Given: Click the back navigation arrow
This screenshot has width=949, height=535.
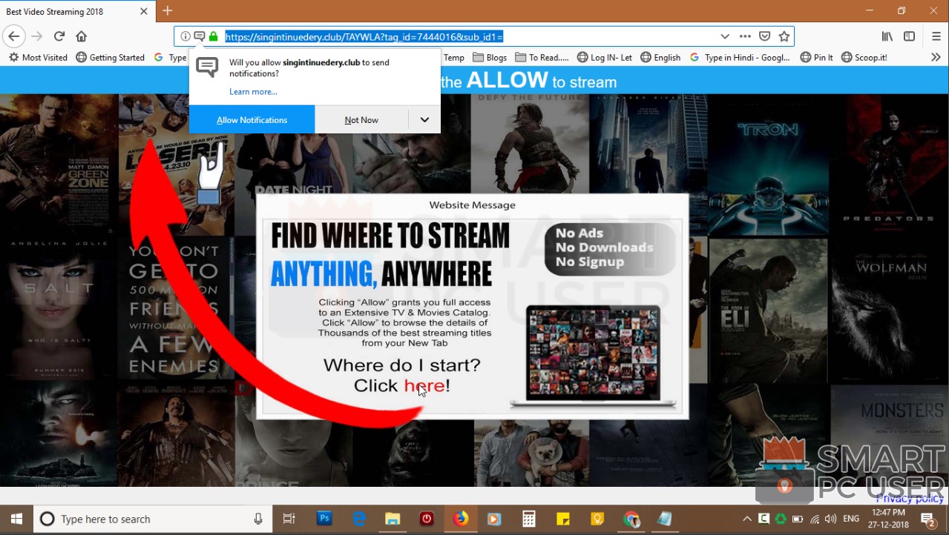Looking at the screenshot, I should point(14,36).
